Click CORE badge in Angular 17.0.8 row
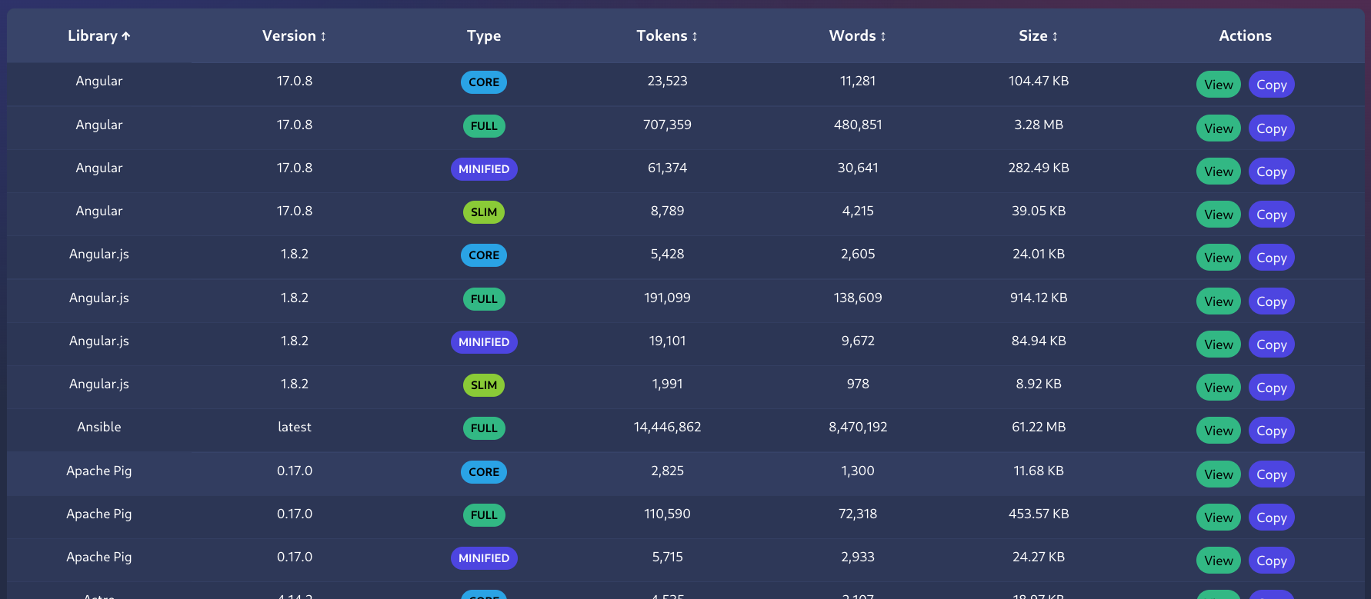This screenshot has width=1371, height=599. (x=484, y=82)
